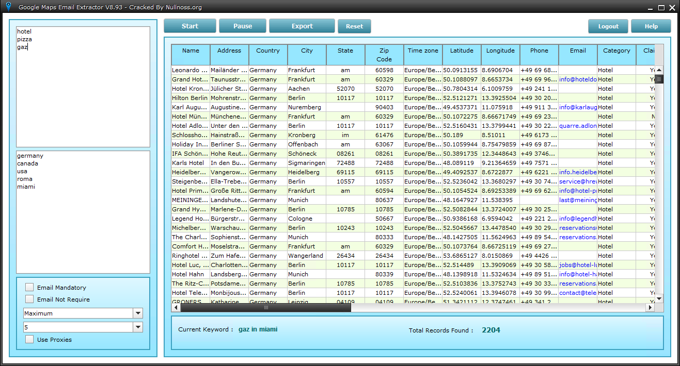Select the Aachen city cell

click(307, 89)
